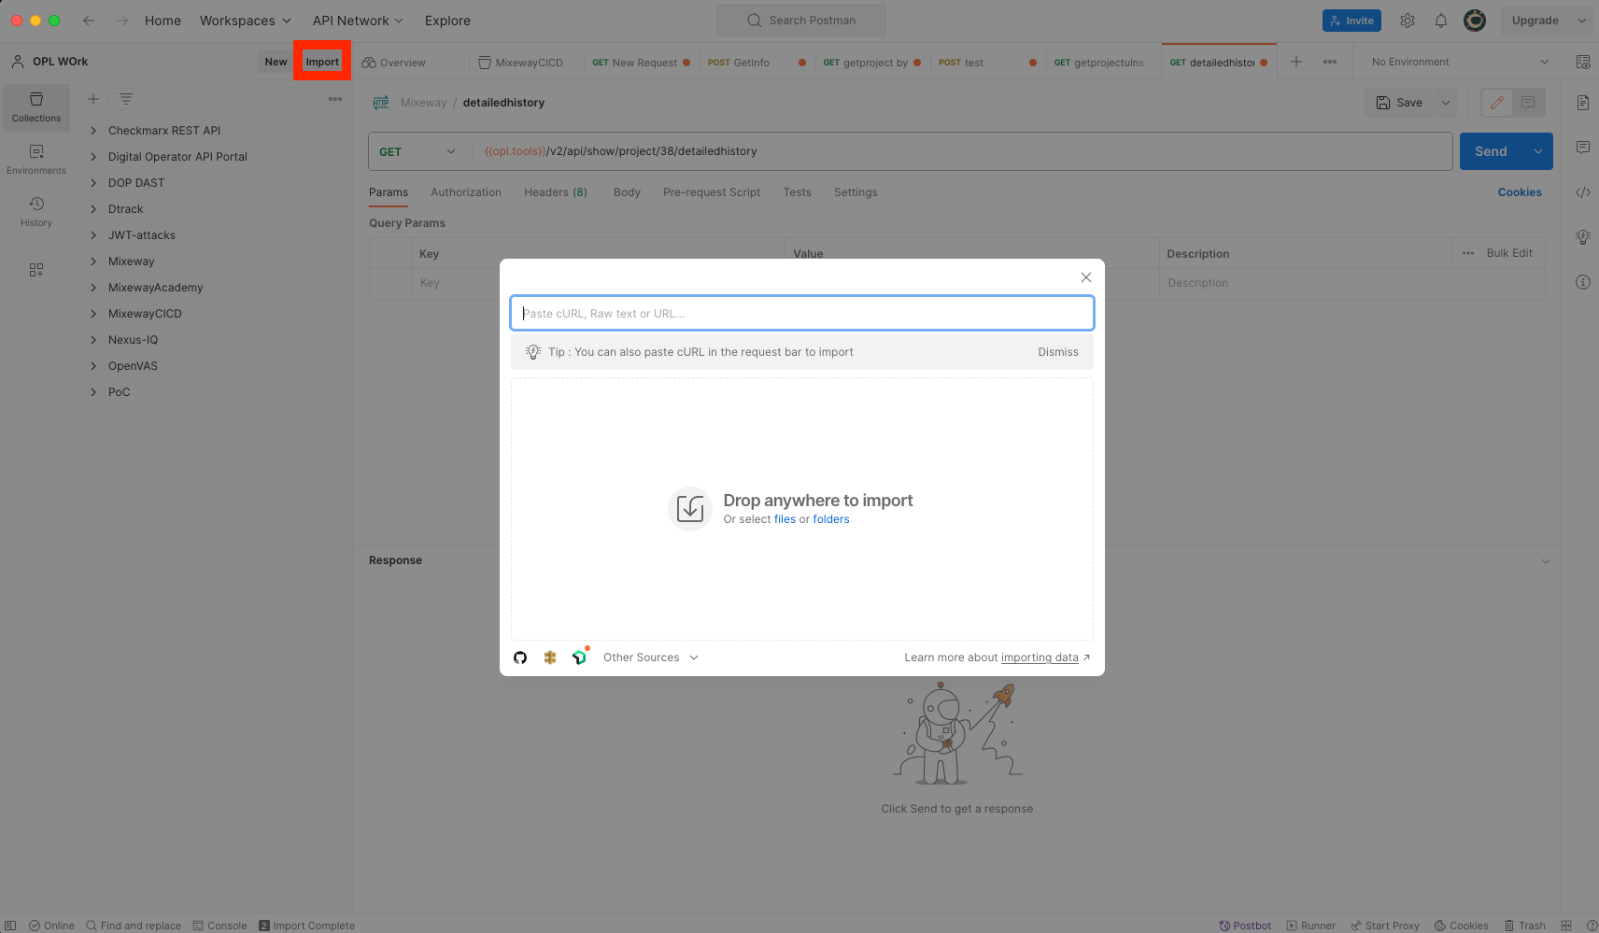Click the Cookies link in request pane
This screenshot has width=1599, height=933.
[1520, 192]
